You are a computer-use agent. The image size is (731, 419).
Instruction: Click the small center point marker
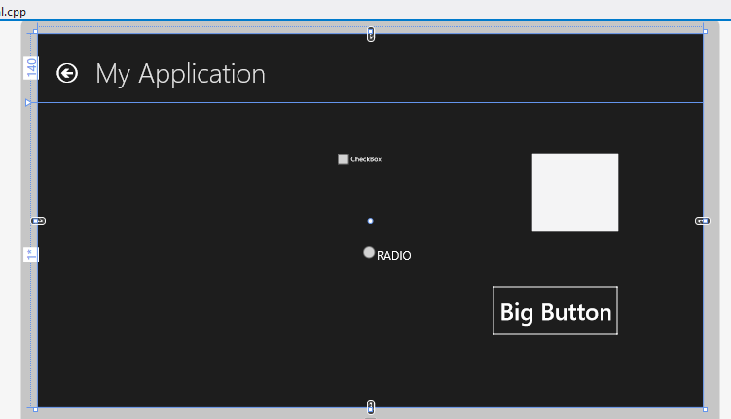[370, 221]
